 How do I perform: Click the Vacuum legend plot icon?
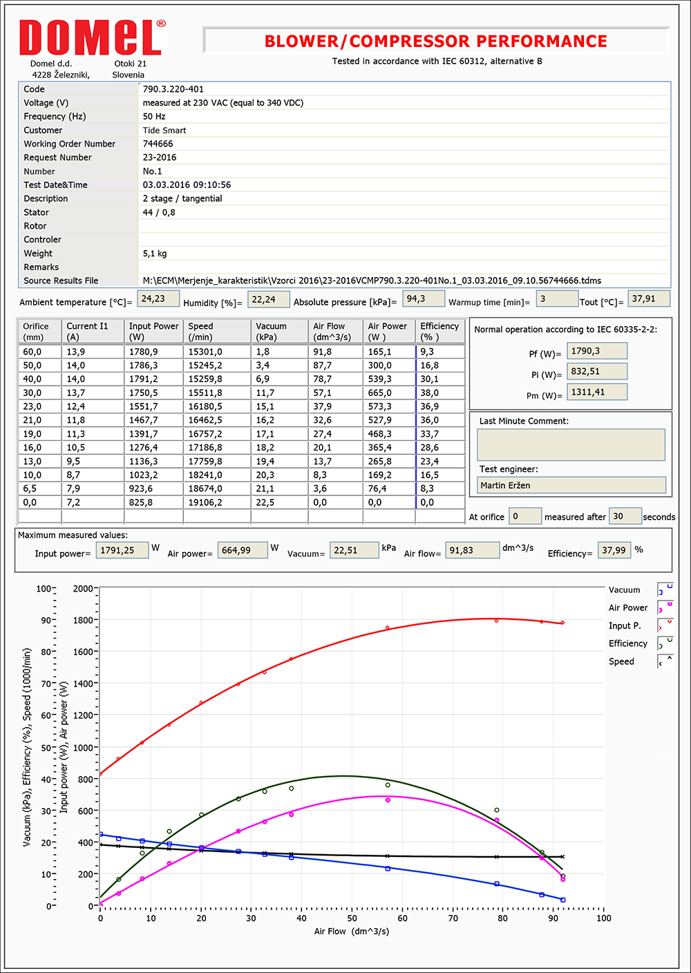coord(665,590)
